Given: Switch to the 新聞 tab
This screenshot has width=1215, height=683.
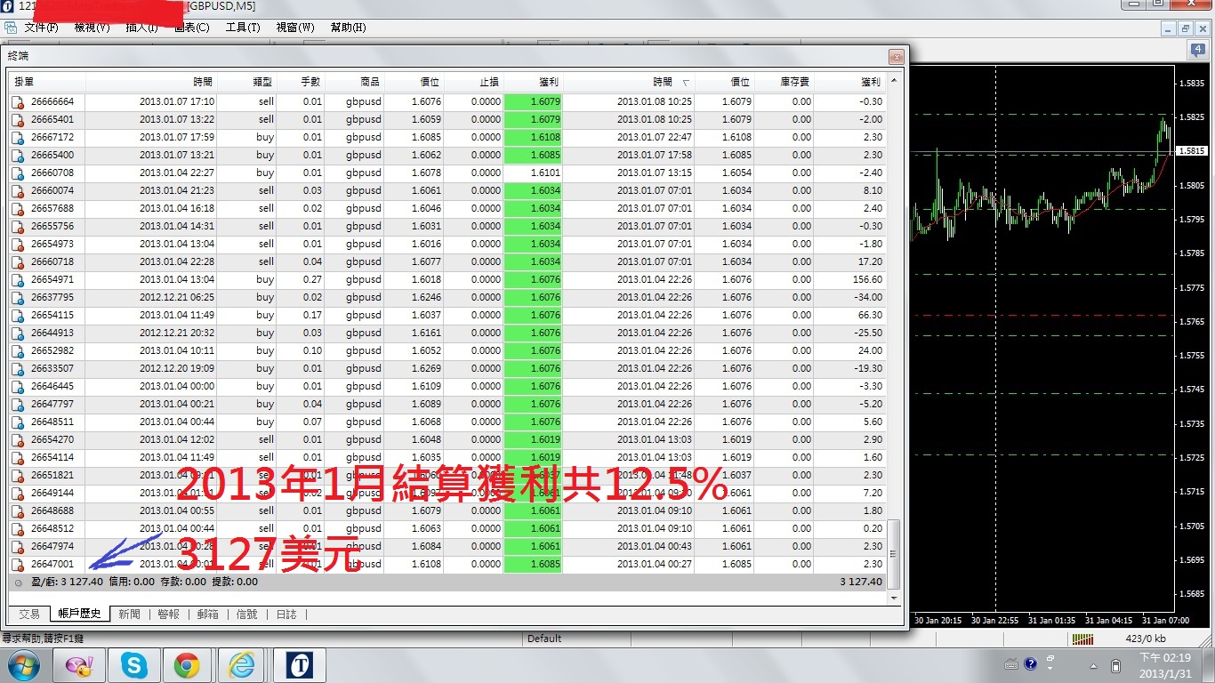Looking at the screenshot, I should [129, 614].
